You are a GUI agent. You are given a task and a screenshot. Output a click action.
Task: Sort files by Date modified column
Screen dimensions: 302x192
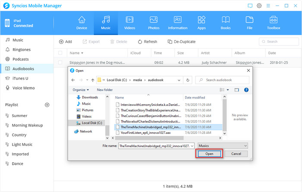point(195,97)
